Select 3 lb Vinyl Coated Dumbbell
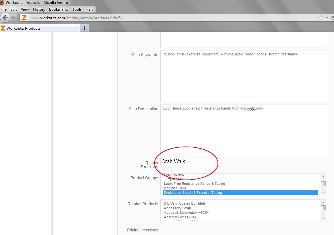The height and width of the screenshot is (235, 334). pyautogui.click(x=184, y=203)
